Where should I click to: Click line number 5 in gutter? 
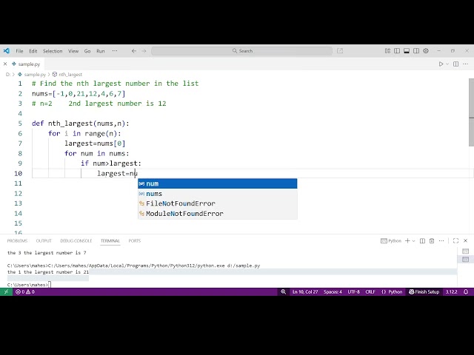tap(20, 124)
